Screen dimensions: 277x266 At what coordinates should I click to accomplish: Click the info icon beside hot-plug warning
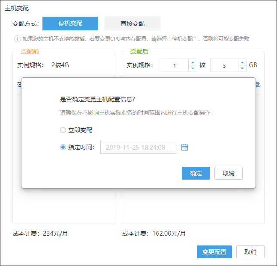pos(18,39)
